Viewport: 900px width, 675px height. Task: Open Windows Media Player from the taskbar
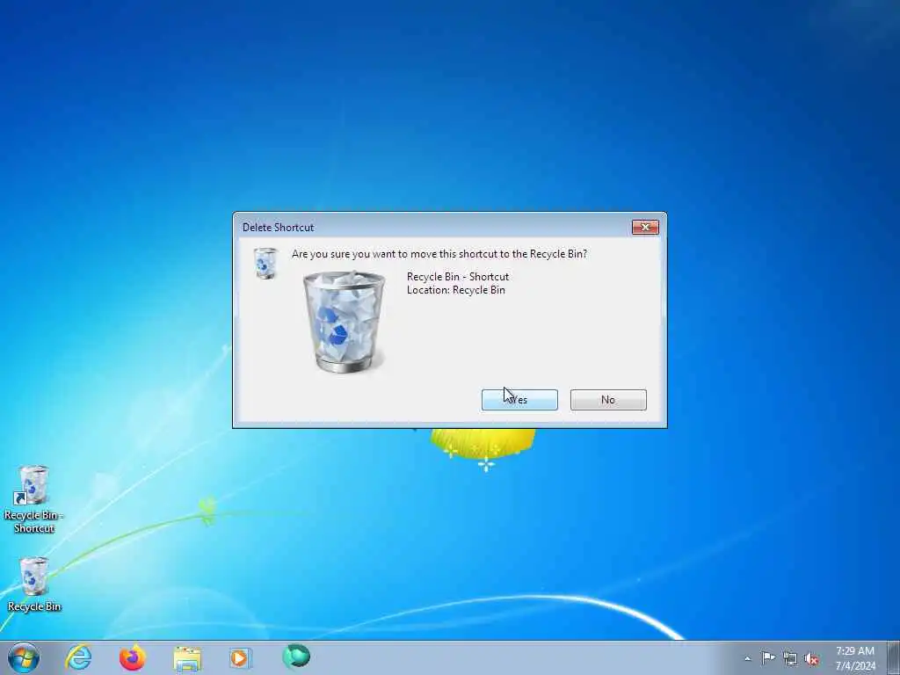click(240, 657)
